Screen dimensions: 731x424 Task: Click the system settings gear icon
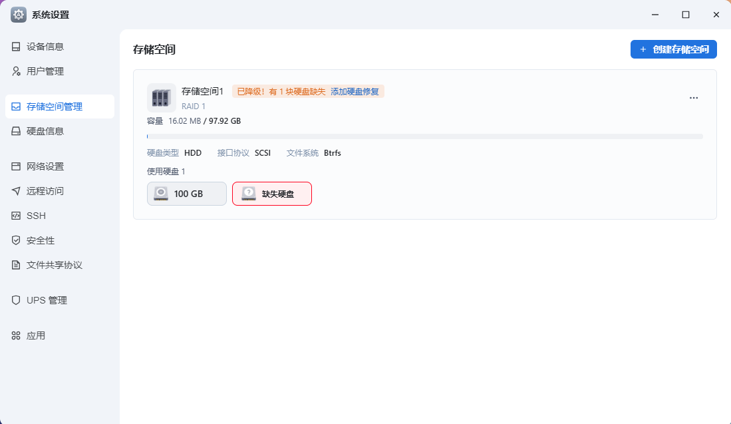tap(19, 15)
